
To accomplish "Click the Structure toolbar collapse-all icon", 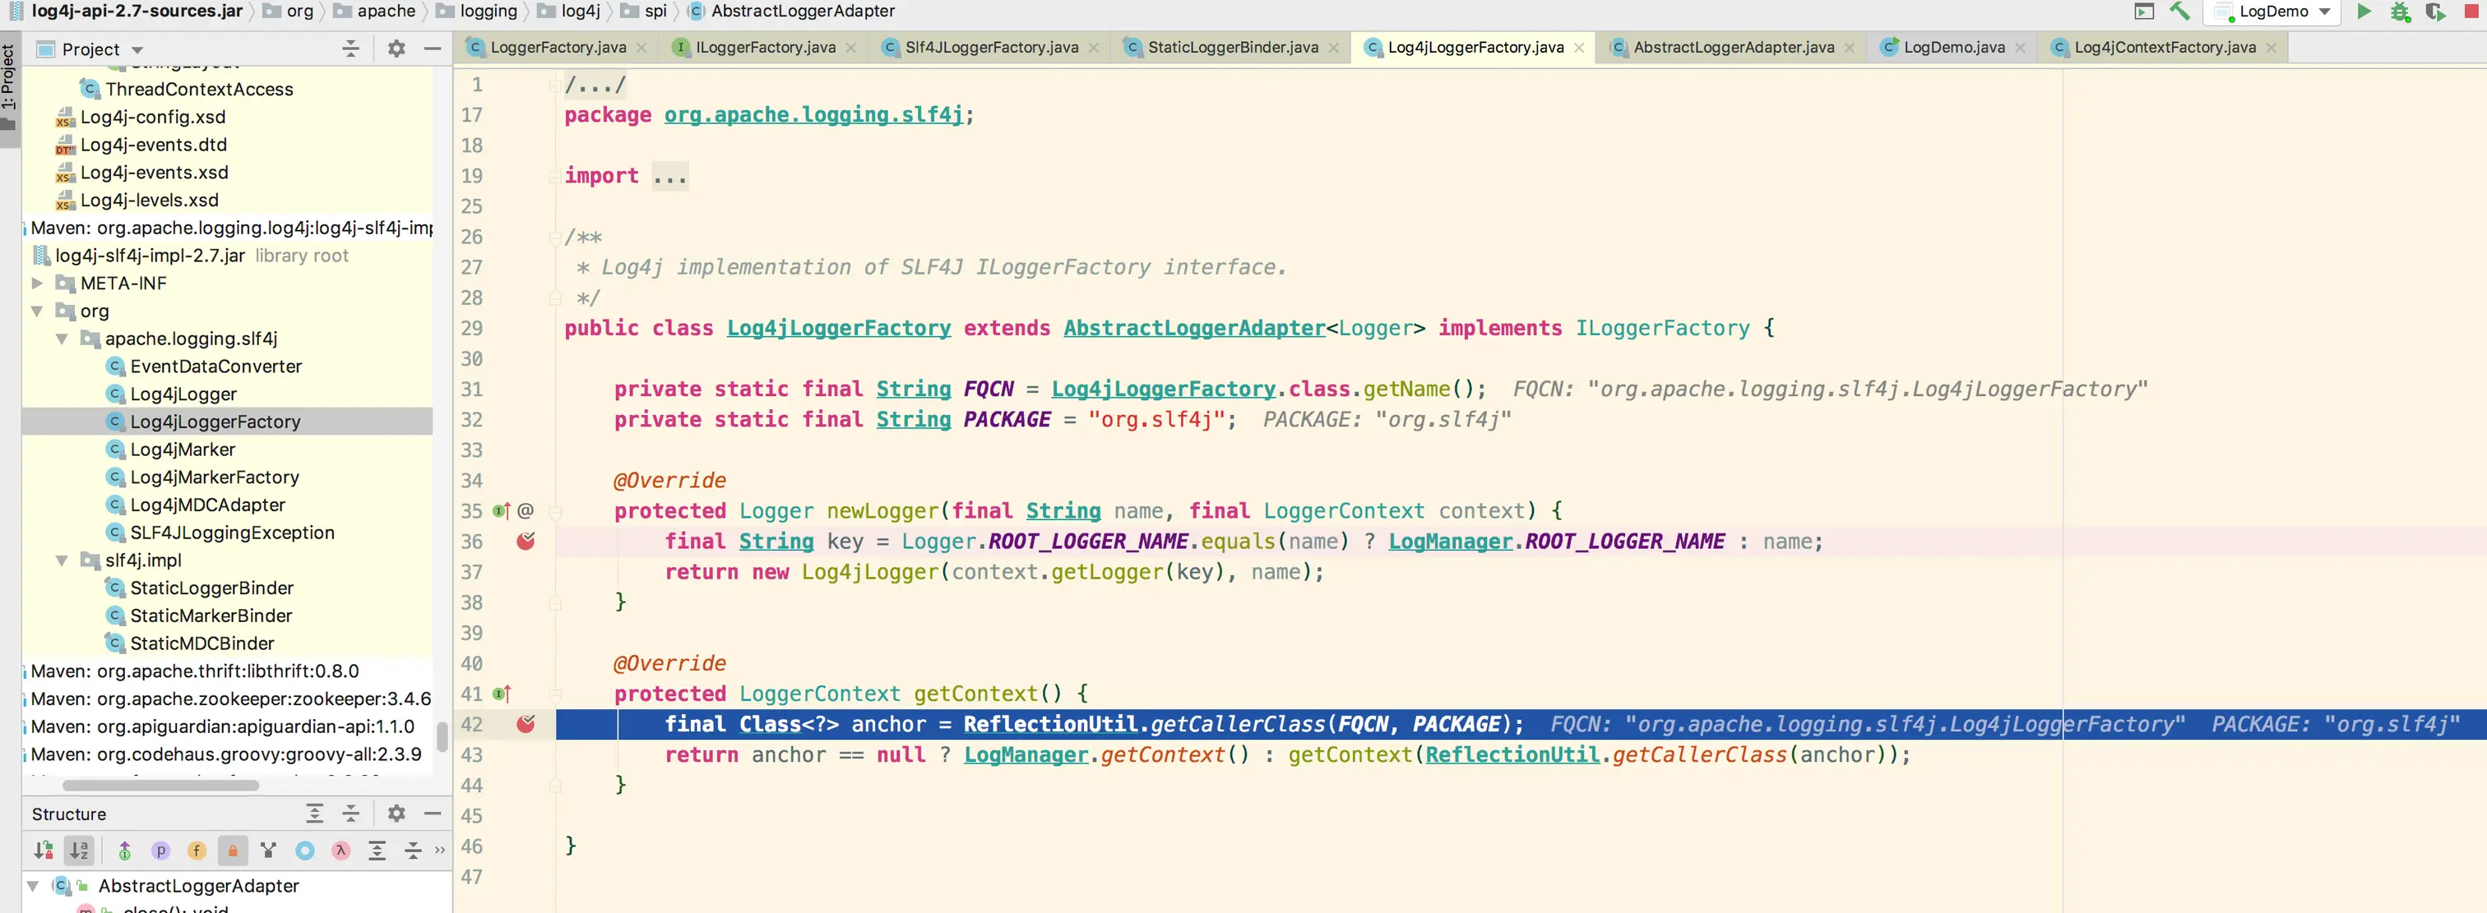I will [x=413, y=851].
